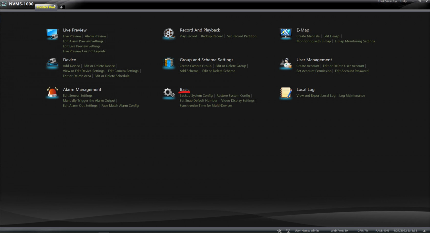Click the Basic settings gears icon
The width and height of the screenshot is (430, 233).
point(169,92)
